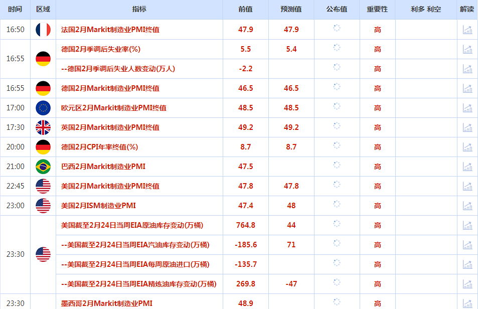This screenshot has width=478, height=309.
Task: Open chart icon for 德国2月季调后失业人数变动
Action: click(x=467, y=69)
